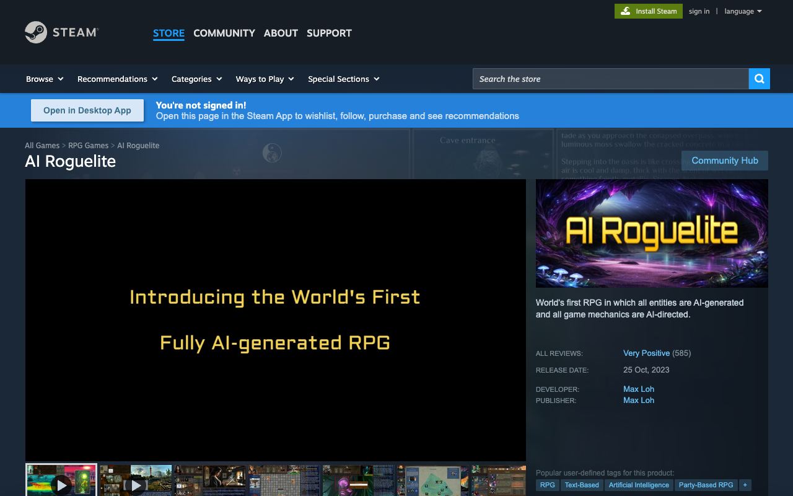Play the first trailer thumbnail

point(61,480)
